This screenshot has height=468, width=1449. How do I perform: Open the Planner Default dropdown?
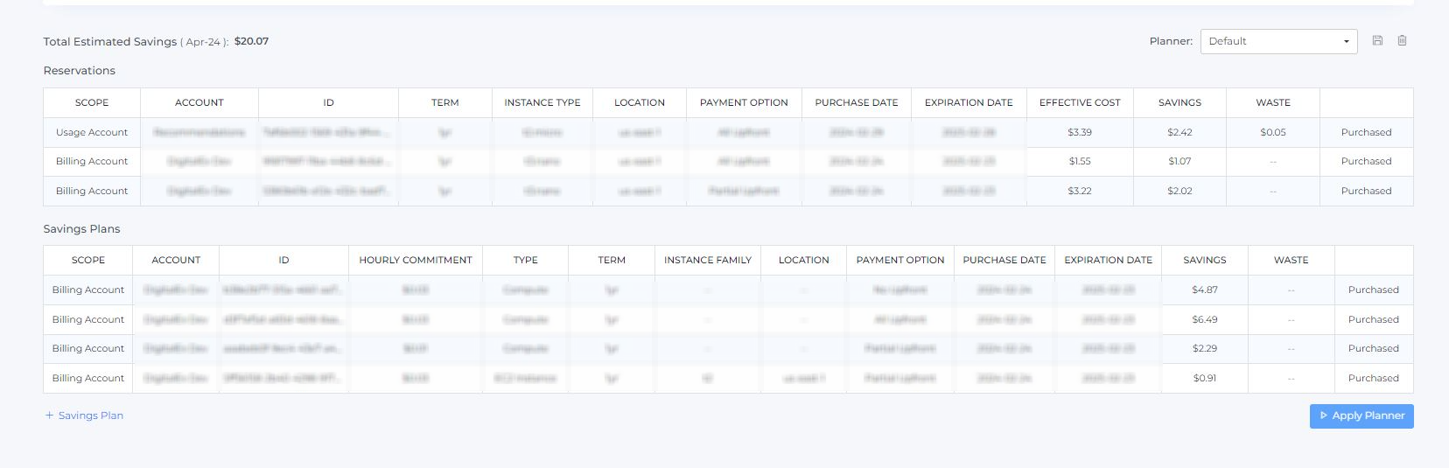[1277, 41]
